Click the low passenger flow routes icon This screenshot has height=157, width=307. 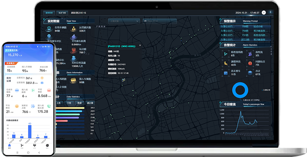click(x=225, y=53)
